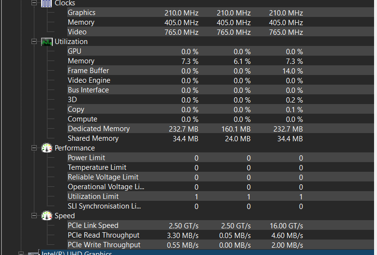Select the Utilization Limit row
Viewport: 377px width, 255px height.
pyautogui.click(x=221, y=196)
